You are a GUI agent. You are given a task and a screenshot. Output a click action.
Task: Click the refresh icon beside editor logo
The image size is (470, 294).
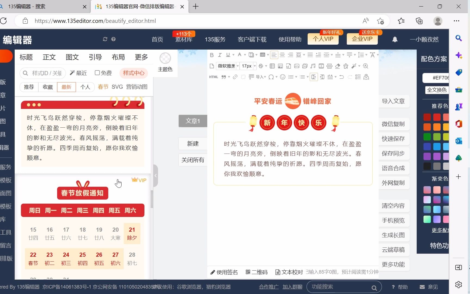[x=105, y=39]
